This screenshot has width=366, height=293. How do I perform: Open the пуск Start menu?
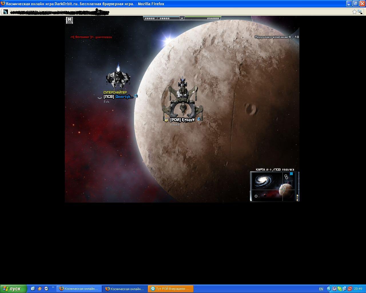pyautogui.click(x=13, y=289)
